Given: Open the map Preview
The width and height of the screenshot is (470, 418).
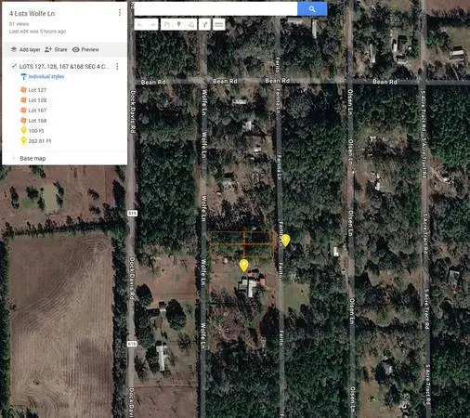Looking at the screenshot, I should (85, 49).
